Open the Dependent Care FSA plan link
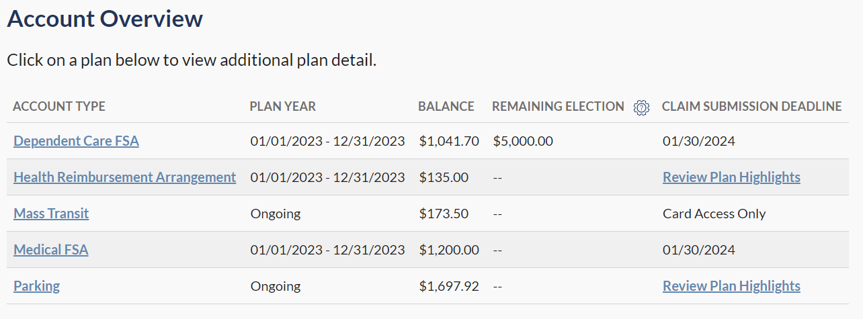863x319 pixels. pos(76,141)
